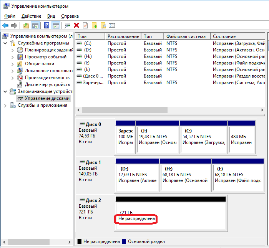Expand Службы и приложения node arrow
Viewport: 269px width, 248px height.
[x=5, y=106]
